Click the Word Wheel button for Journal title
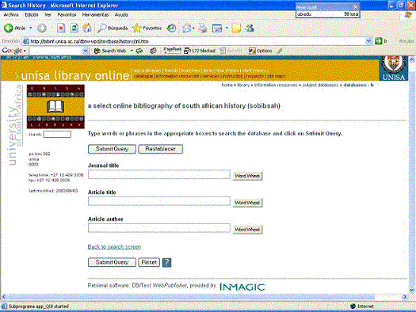The width and height of the screenshot is (416, 312). [x=247, y=176]
